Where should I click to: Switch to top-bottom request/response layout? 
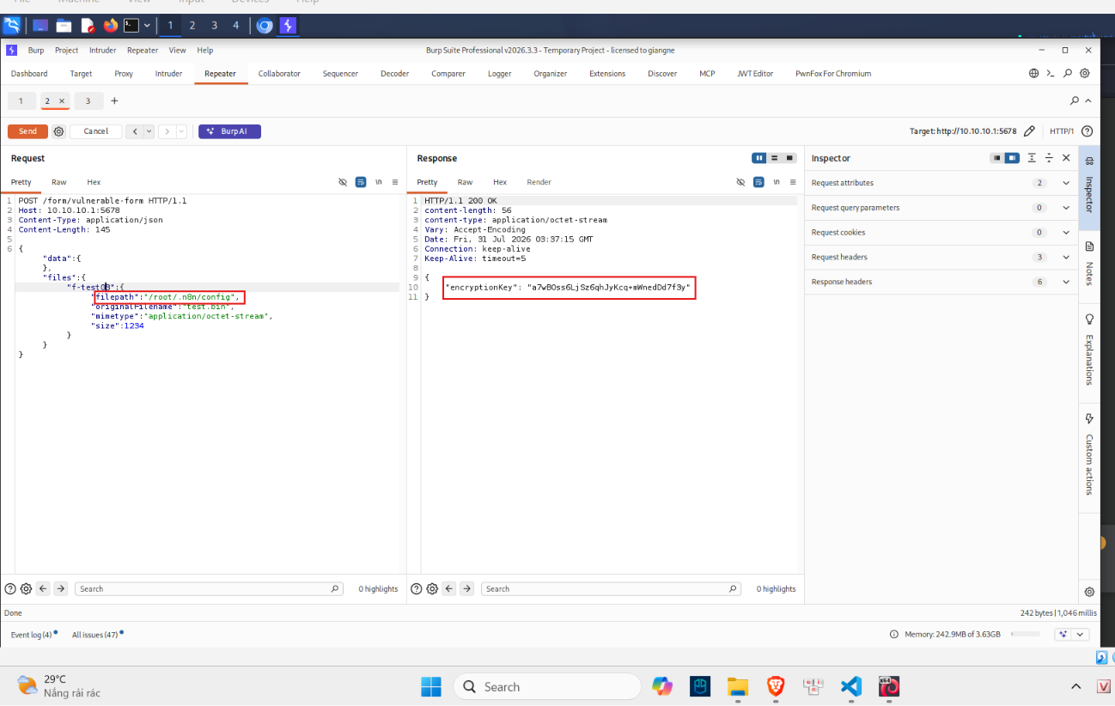point(775,158)
